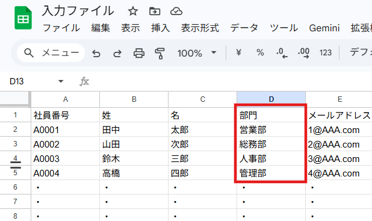Image resolution: width=372 pixels, height=221 pixels.
Task: Click cell 高橋
Action: coord(134,173)
